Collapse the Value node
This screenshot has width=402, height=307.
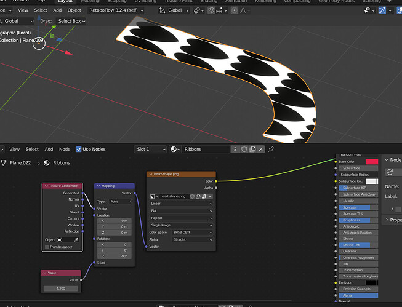[x=45, y=273]
